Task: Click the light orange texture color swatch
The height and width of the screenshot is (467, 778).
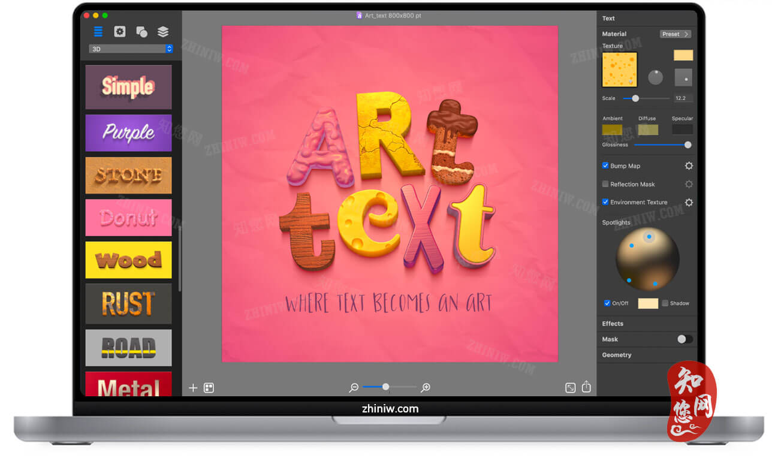Action: click(x=683, y=55)
